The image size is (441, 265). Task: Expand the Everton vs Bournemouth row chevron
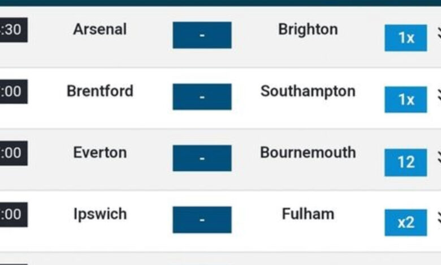(x=439, y=157)
